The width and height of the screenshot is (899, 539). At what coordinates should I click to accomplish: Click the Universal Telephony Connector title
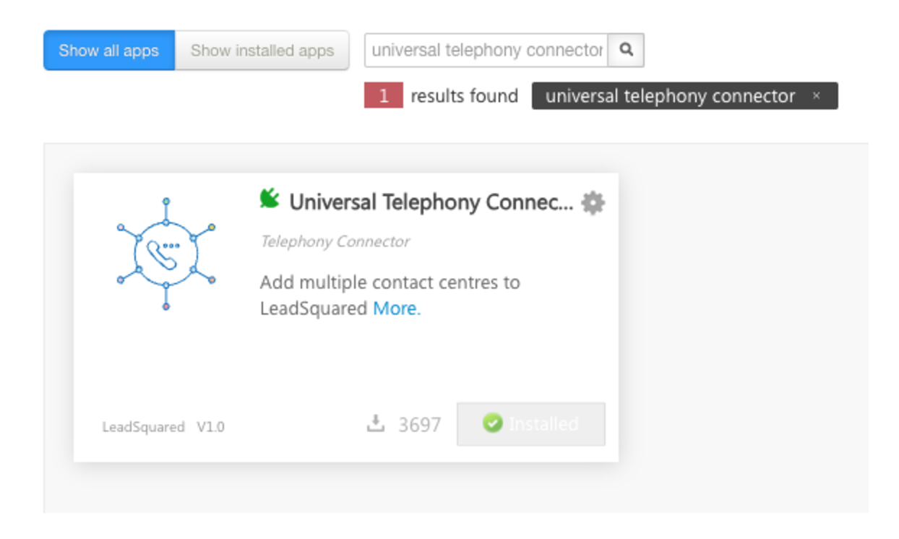431,202
